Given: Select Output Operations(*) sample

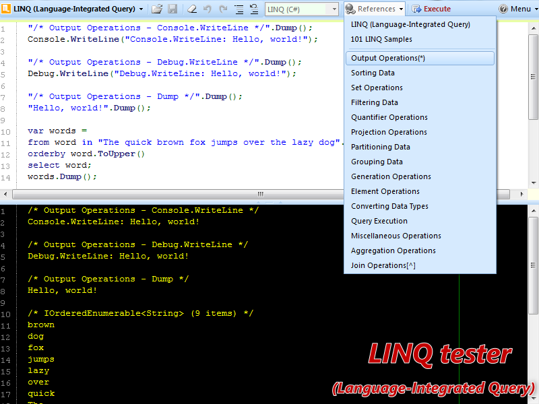Looking at the screenshot, I should pos(420,58).
